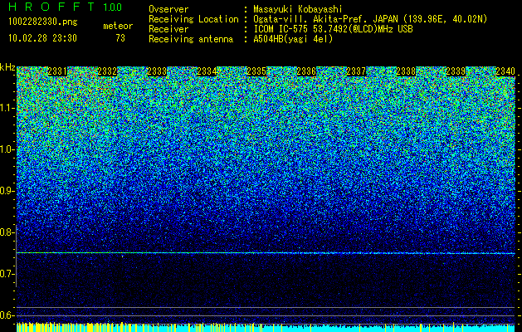Click the 2338 time marker
The width and height of the screenshot is (522, 332).
tap(406, 71)
